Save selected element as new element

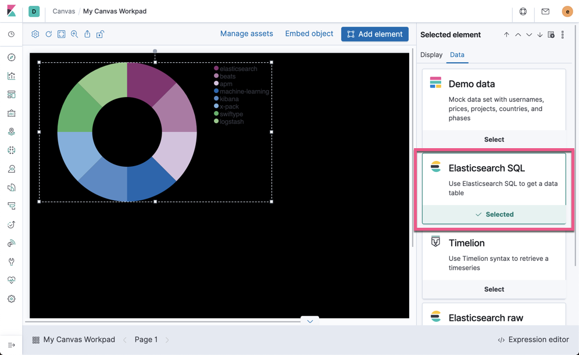click(x=551, y=35)
